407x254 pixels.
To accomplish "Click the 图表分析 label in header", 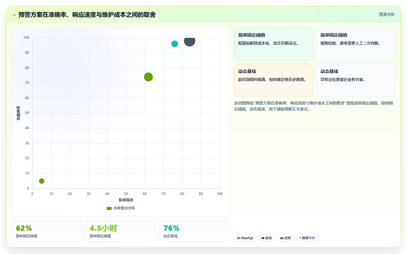I will coord(387,15).
